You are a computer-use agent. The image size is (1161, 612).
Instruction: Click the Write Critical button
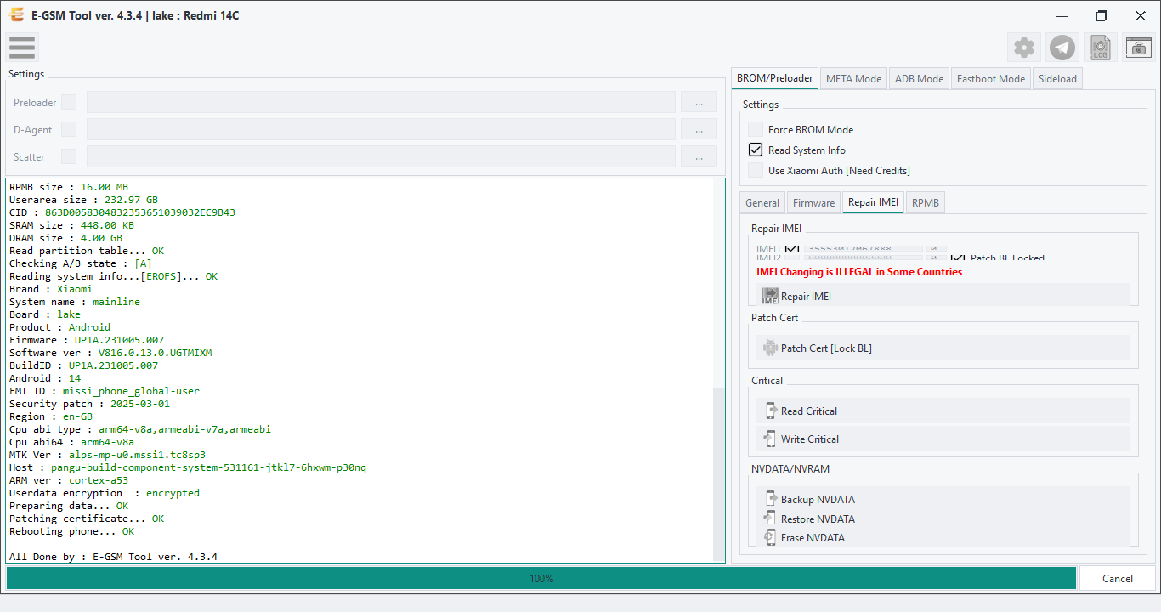943,439
